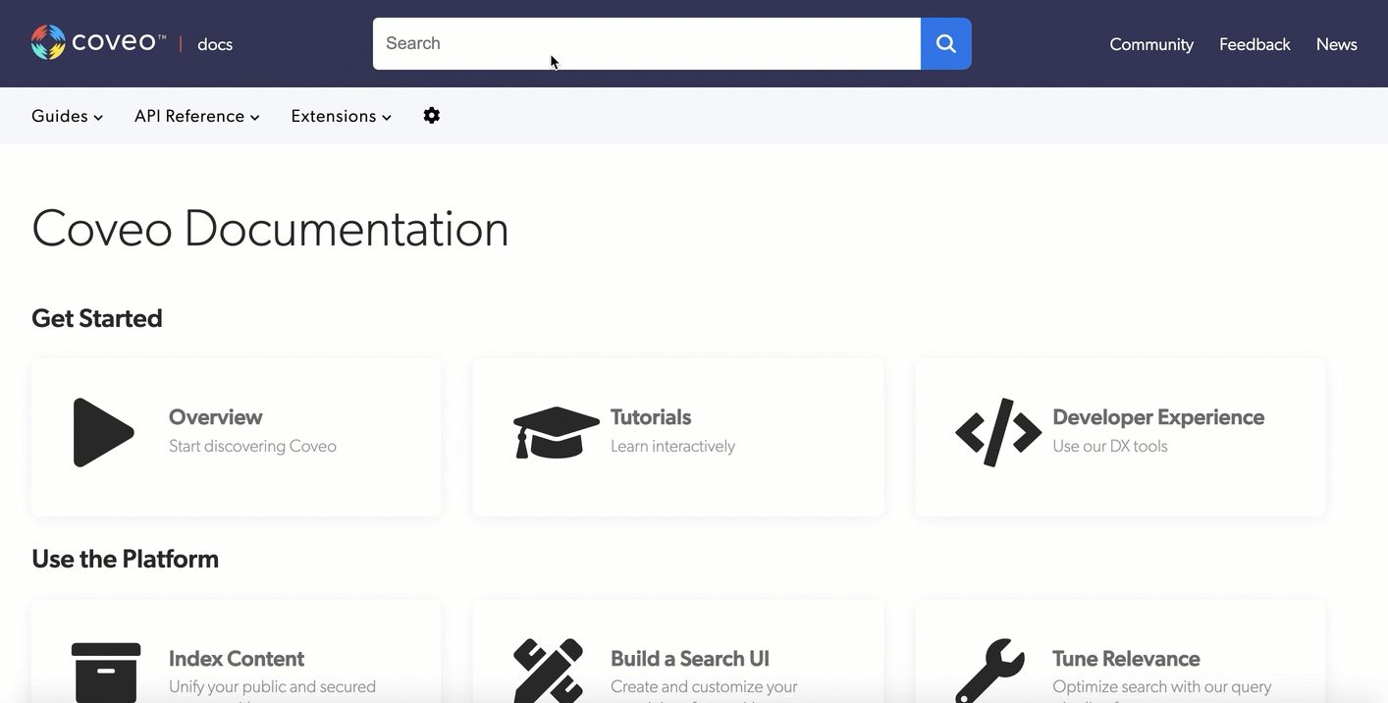This screenshot has height=703, width=1388.
Task: Open the Build a Search UI title
Action: (x=690, y=659)
